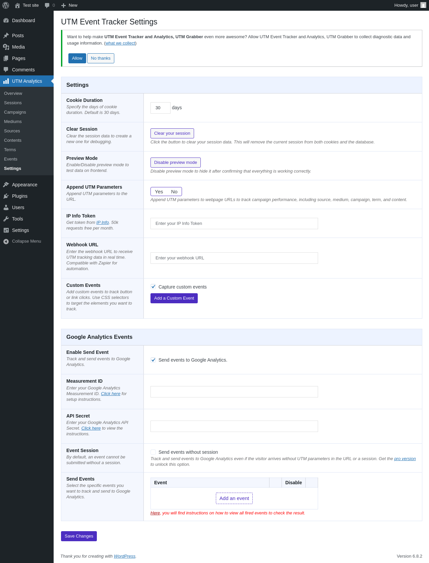Screen dimensions: 429x563
Task: Click the Allow button
Action: [x=77, y=58]
